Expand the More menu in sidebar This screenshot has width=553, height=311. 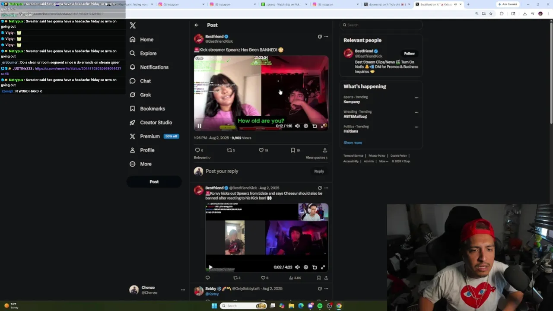tap(140, 164)
